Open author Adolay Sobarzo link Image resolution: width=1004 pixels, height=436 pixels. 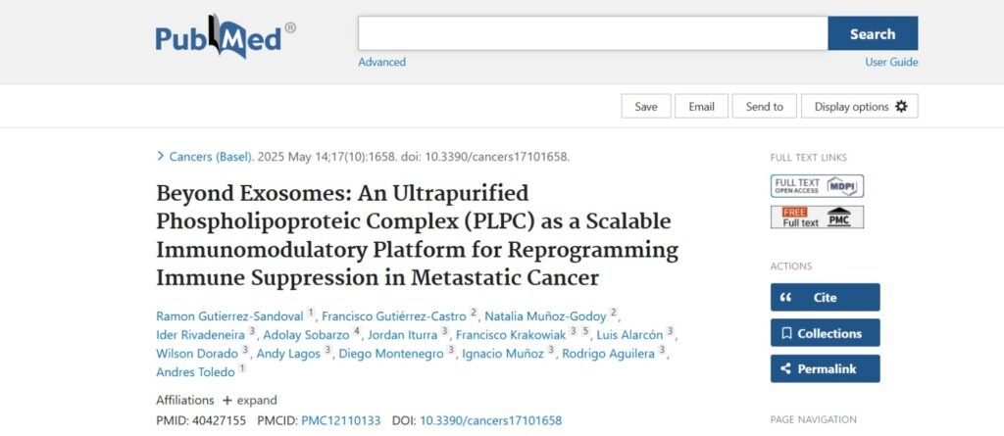pos(306,335)
